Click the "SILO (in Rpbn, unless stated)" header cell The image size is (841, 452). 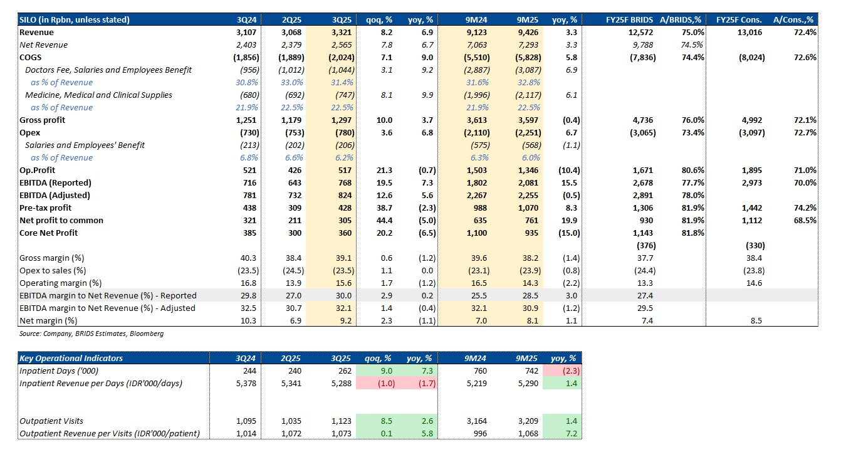(75, 19)
